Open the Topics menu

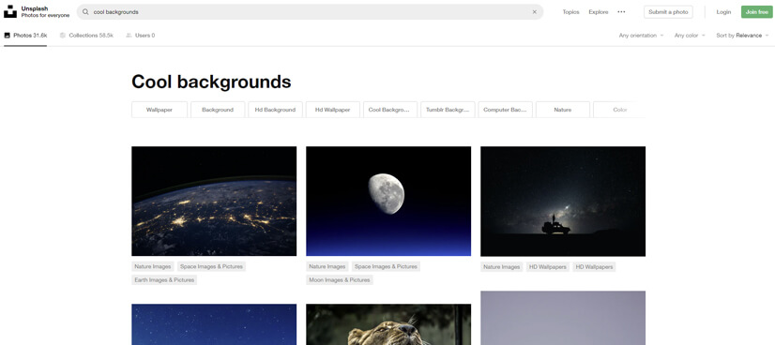click(570, 12)
